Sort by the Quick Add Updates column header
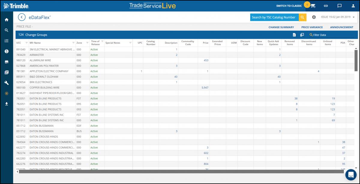The image size is (360, 184). pos(273,43)
